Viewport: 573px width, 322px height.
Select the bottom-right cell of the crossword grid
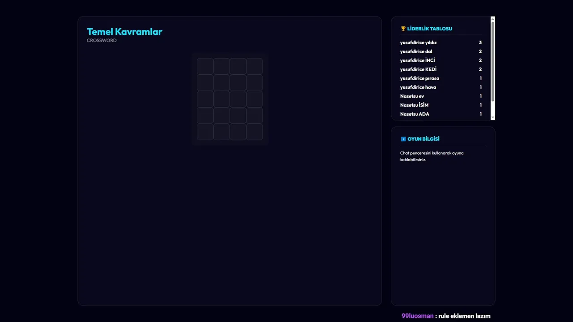click(254, 132)
